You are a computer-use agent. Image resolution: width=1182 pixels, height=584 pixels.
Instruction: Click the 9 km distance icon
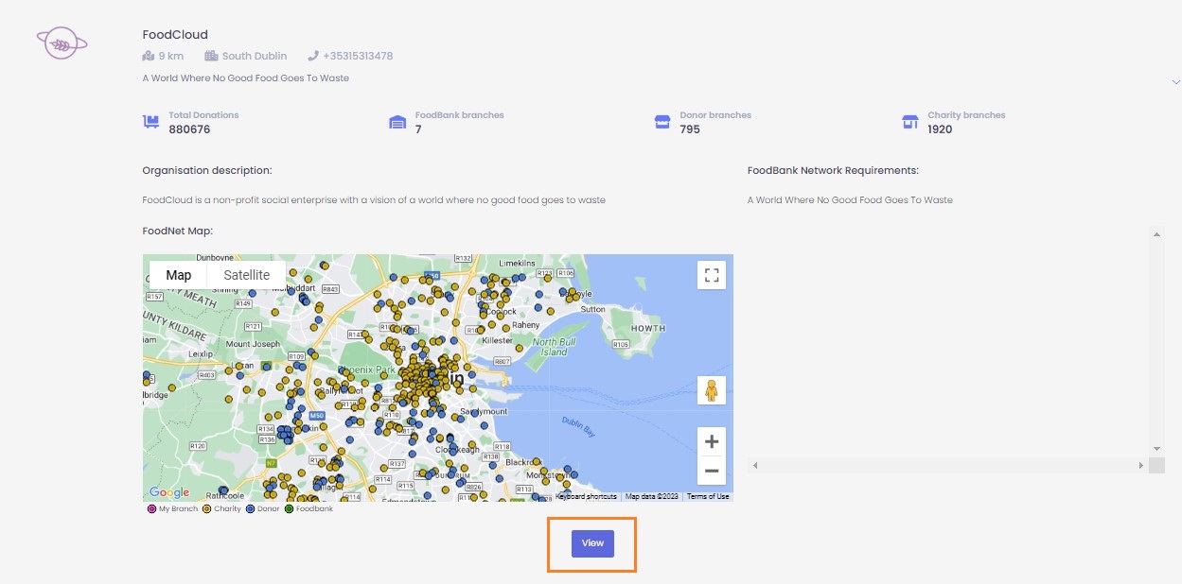149,56
